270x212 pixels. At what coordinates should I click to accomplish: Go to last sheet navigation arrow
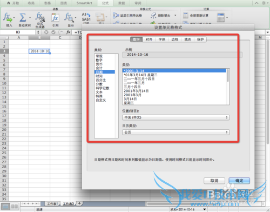pyautogui.click(x=37, y=203)
